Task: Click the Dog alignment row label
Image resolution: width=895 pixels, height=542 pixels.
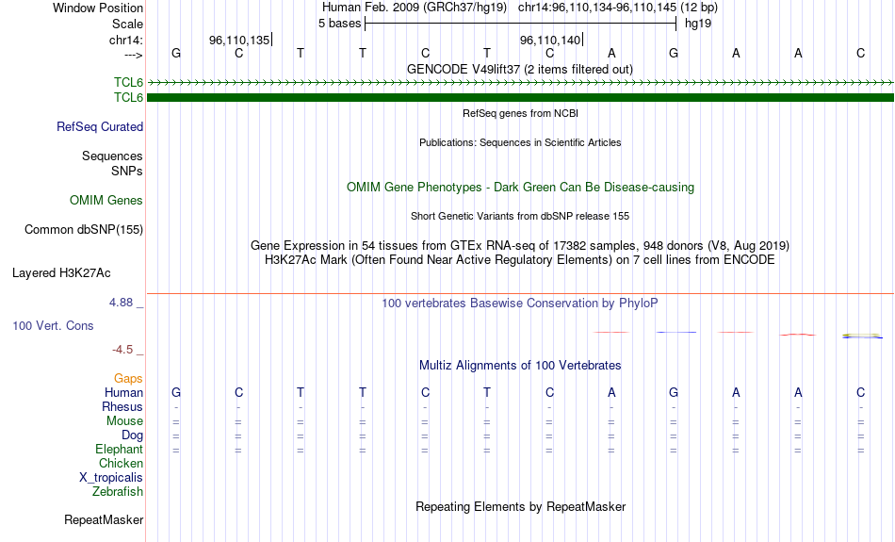Action: [133, 435]
